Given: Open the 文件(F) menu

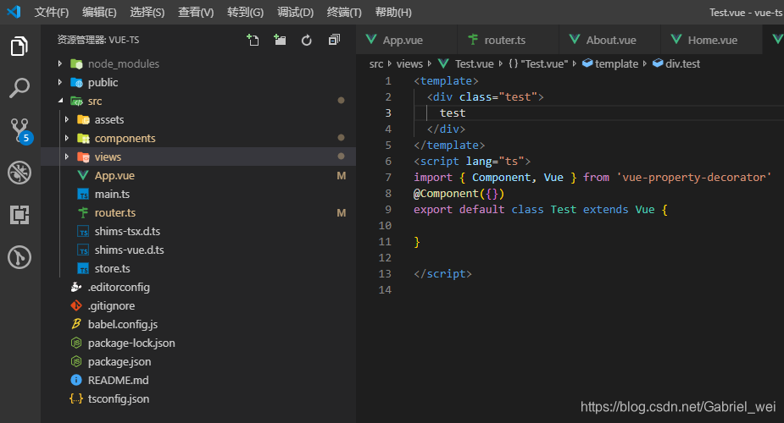Looking at the screenshot, I should pos(52,12).
